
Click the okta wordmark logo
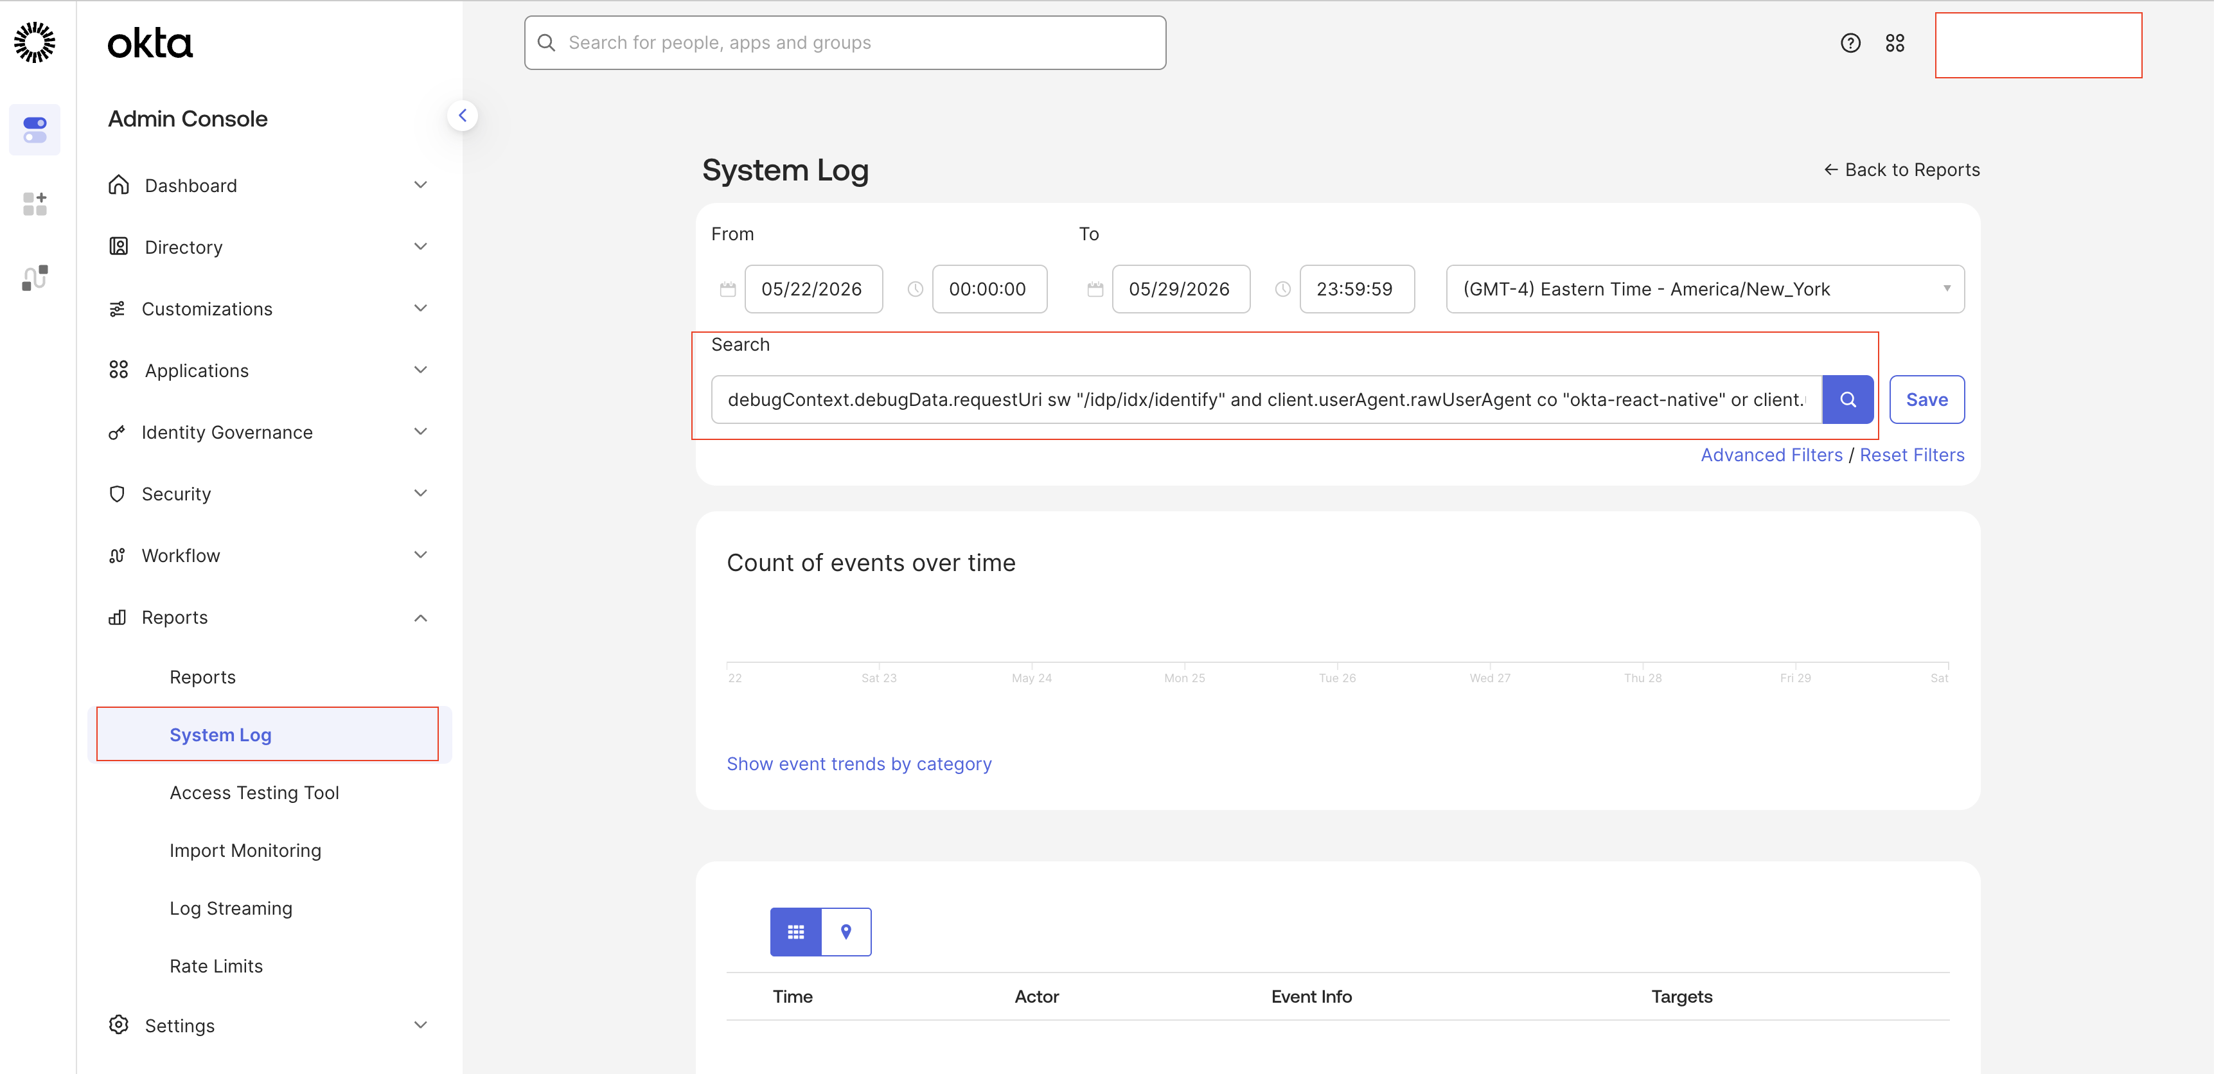[x=150, y=43]
